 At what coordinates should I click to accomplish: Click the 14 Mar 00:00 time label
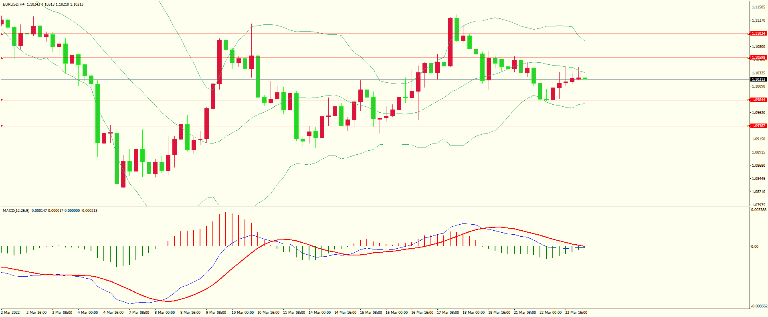point(319,313)
